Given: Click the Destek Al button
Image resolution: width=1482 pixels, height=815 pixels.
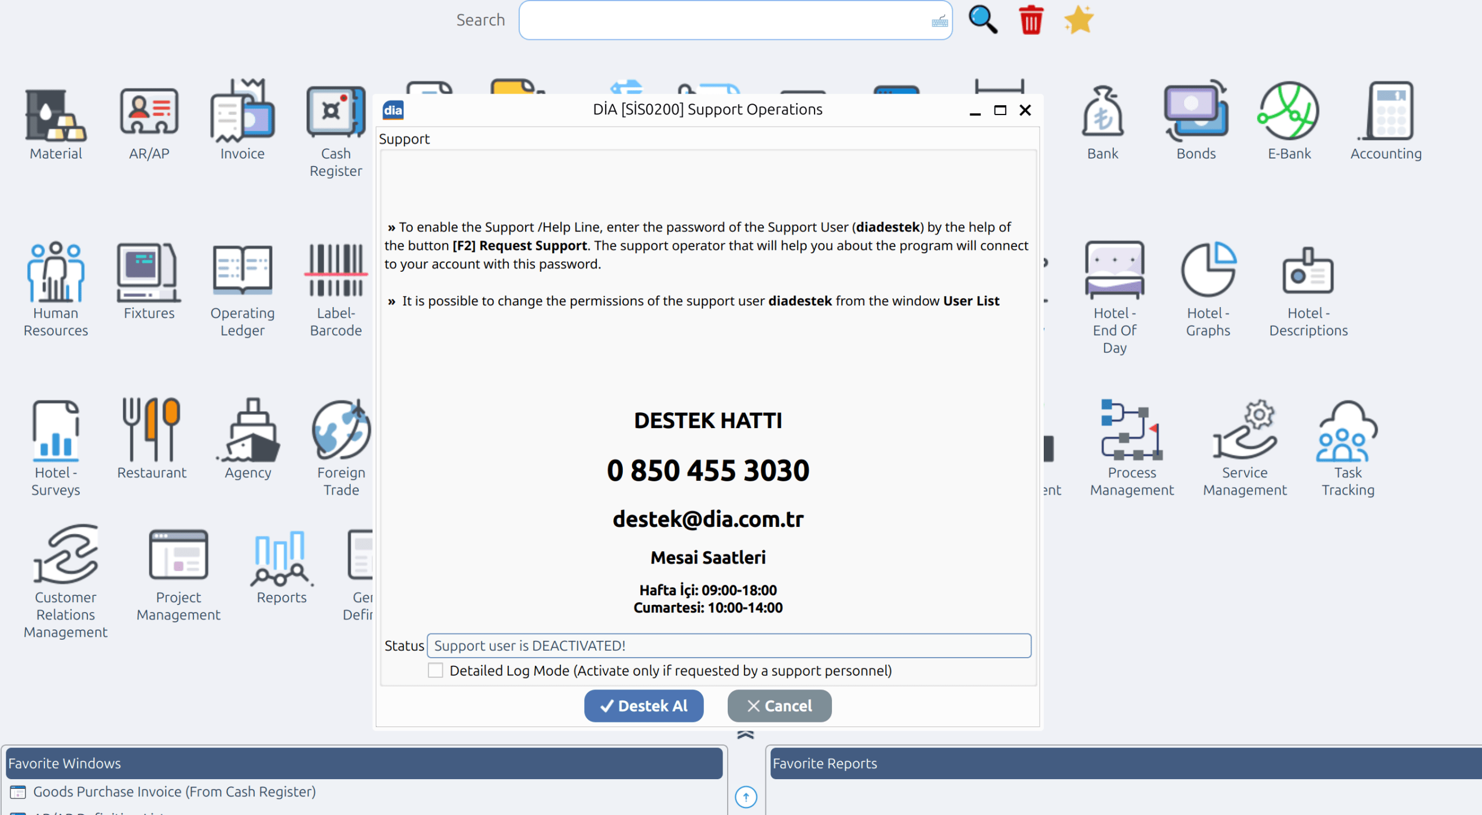Looking at the screenshot, I should click(x=644, y=706).
